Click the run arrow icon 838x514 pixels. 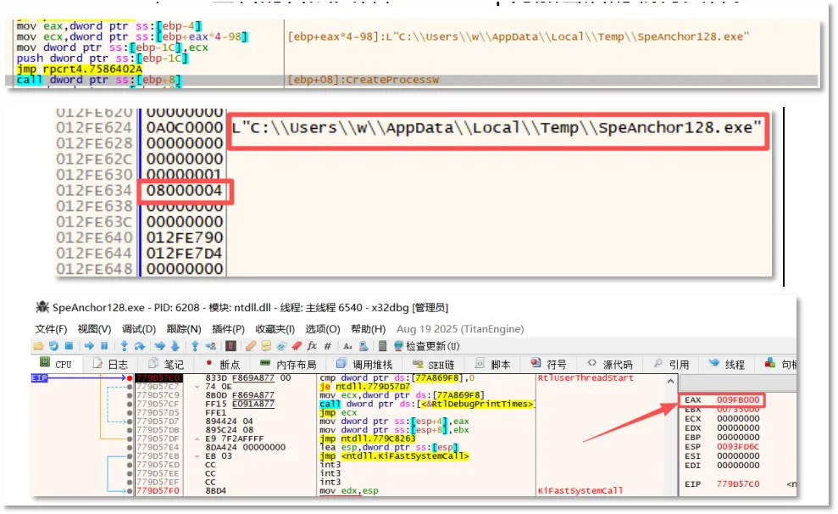[89, 346]
